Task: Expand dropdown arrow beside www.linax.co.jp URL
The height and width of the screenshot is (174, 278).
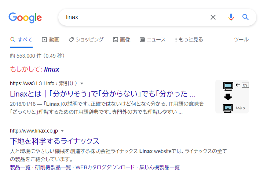Action: 62,131
